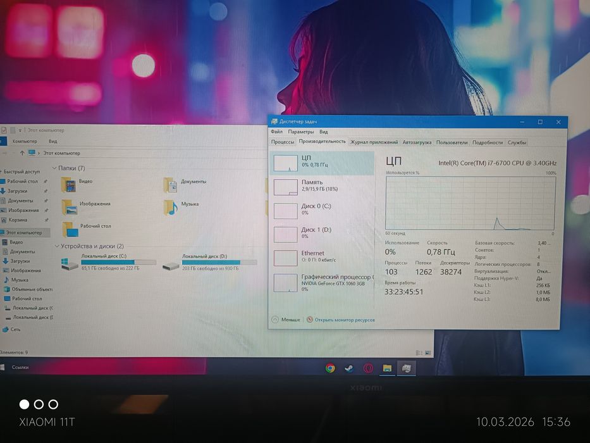Open the Параметры menu in Task Manager
Screen dimensions: 590x443
[300, 132]
